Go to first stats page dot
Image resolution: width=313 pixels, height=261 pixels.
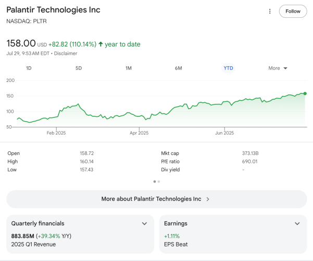tap(155, 182)
